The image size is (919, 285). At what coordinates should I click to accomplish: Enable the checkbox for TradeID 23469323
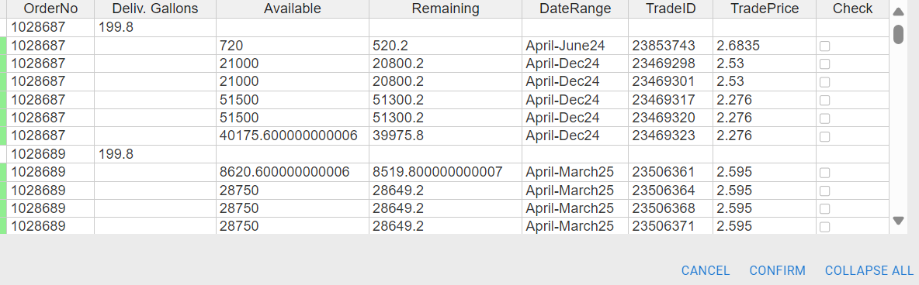pyautogui.click(x=824, y=136)
